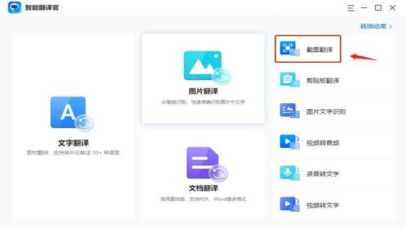
Task: Click the blue A 文字翻译 icon
Action: (72, 114)
